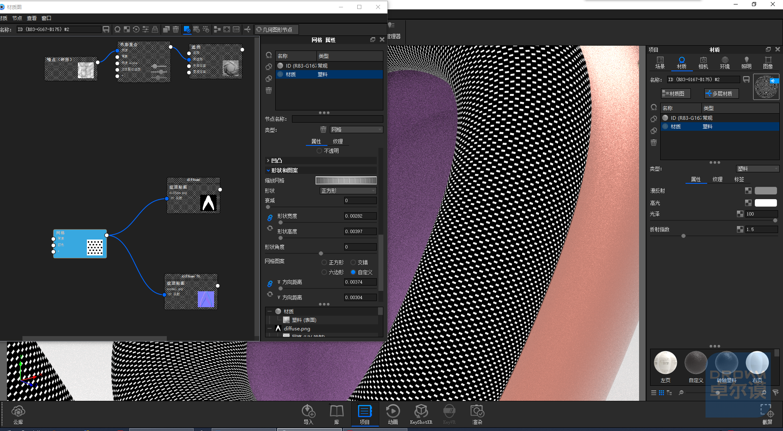
Task: Open the 云库 cloud library
Action: coord(18,415)
